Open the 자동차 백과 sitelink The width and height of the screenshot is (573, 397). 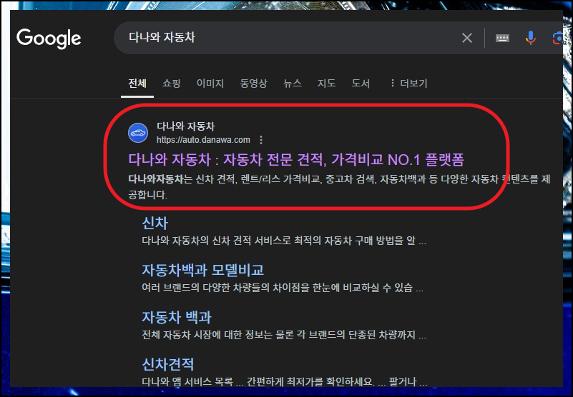click(x=177, y=317)
